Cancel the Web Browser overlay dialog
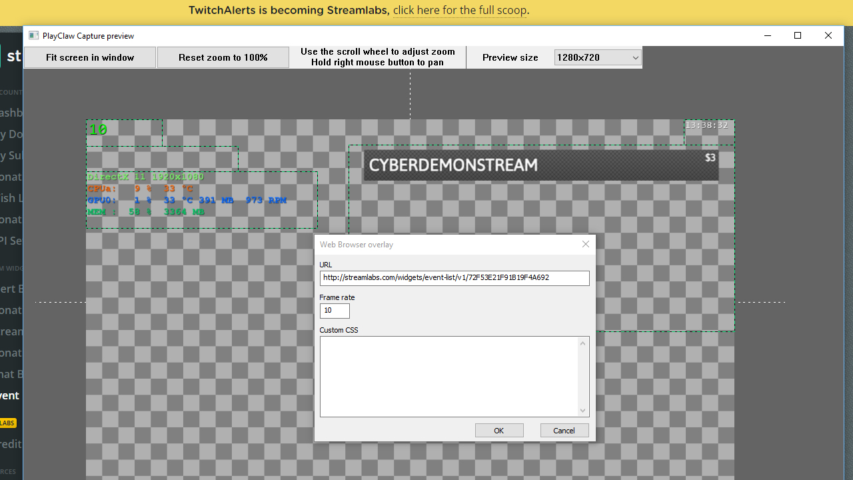The width and height of the screenshot is (853, 480). (564, 430)
